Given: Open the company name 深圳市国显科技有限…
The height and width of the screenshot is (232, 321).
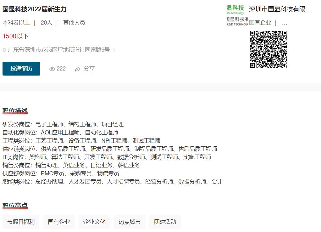Looking at the screenshot, I should [280, 9].
